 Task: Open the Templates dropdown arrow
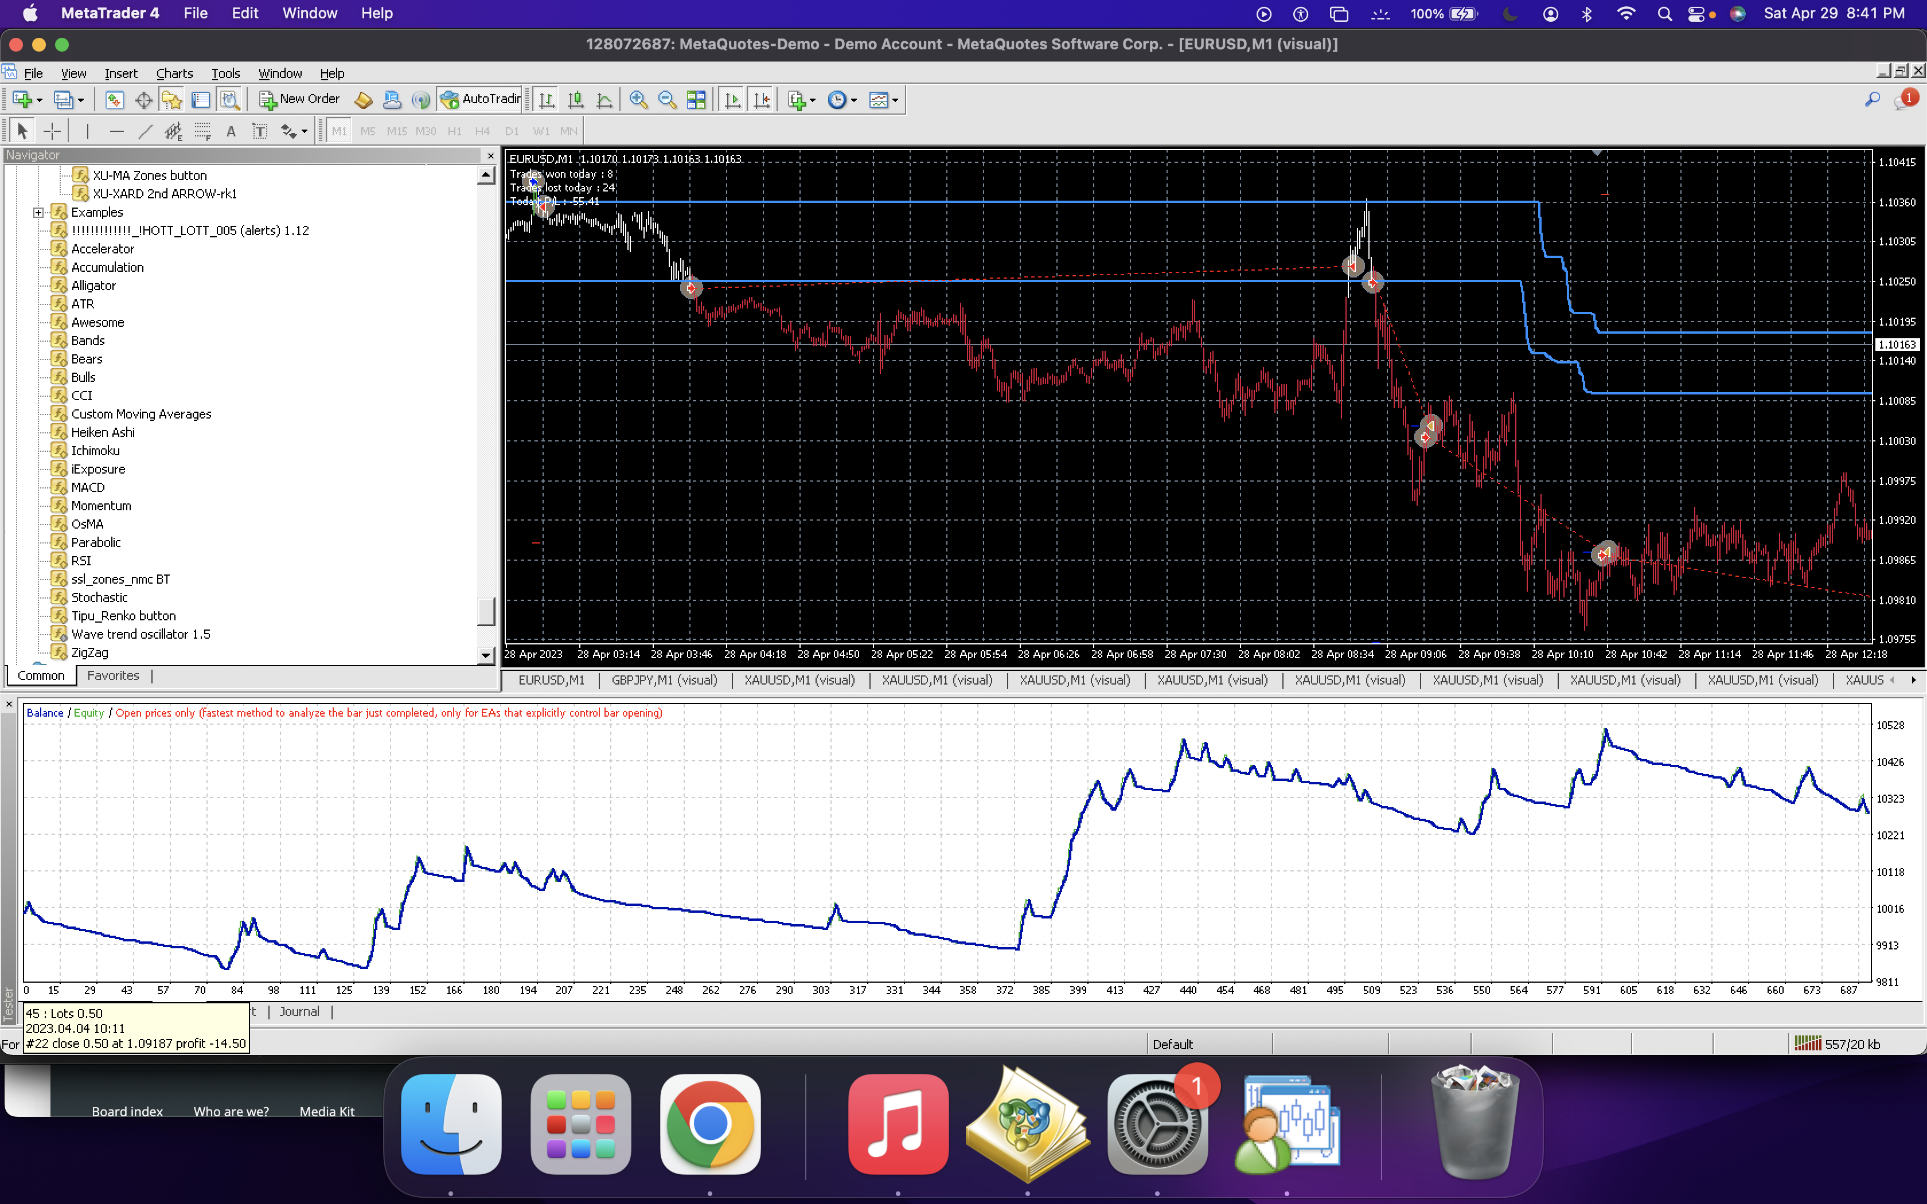[895, 100]
